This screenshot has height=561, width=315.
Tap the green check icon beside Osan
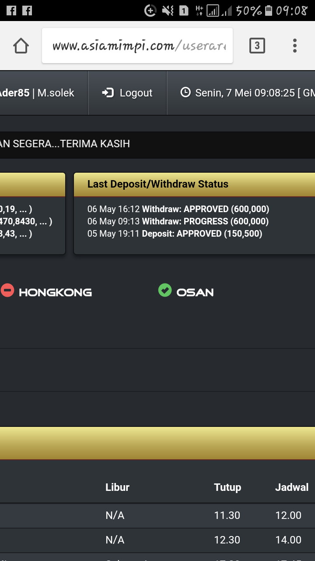[x=165, y=290]
